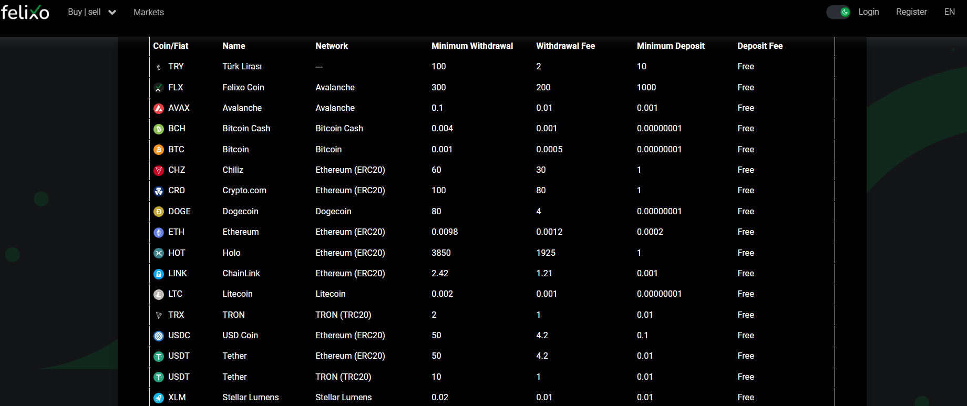
Task: Select the Holo name cell
Action: (231, 253)
